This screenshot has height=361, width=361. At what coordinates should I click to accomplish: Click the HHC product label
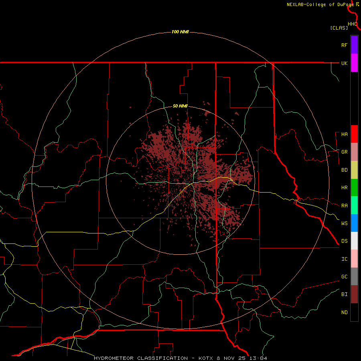tap(353, 24)
